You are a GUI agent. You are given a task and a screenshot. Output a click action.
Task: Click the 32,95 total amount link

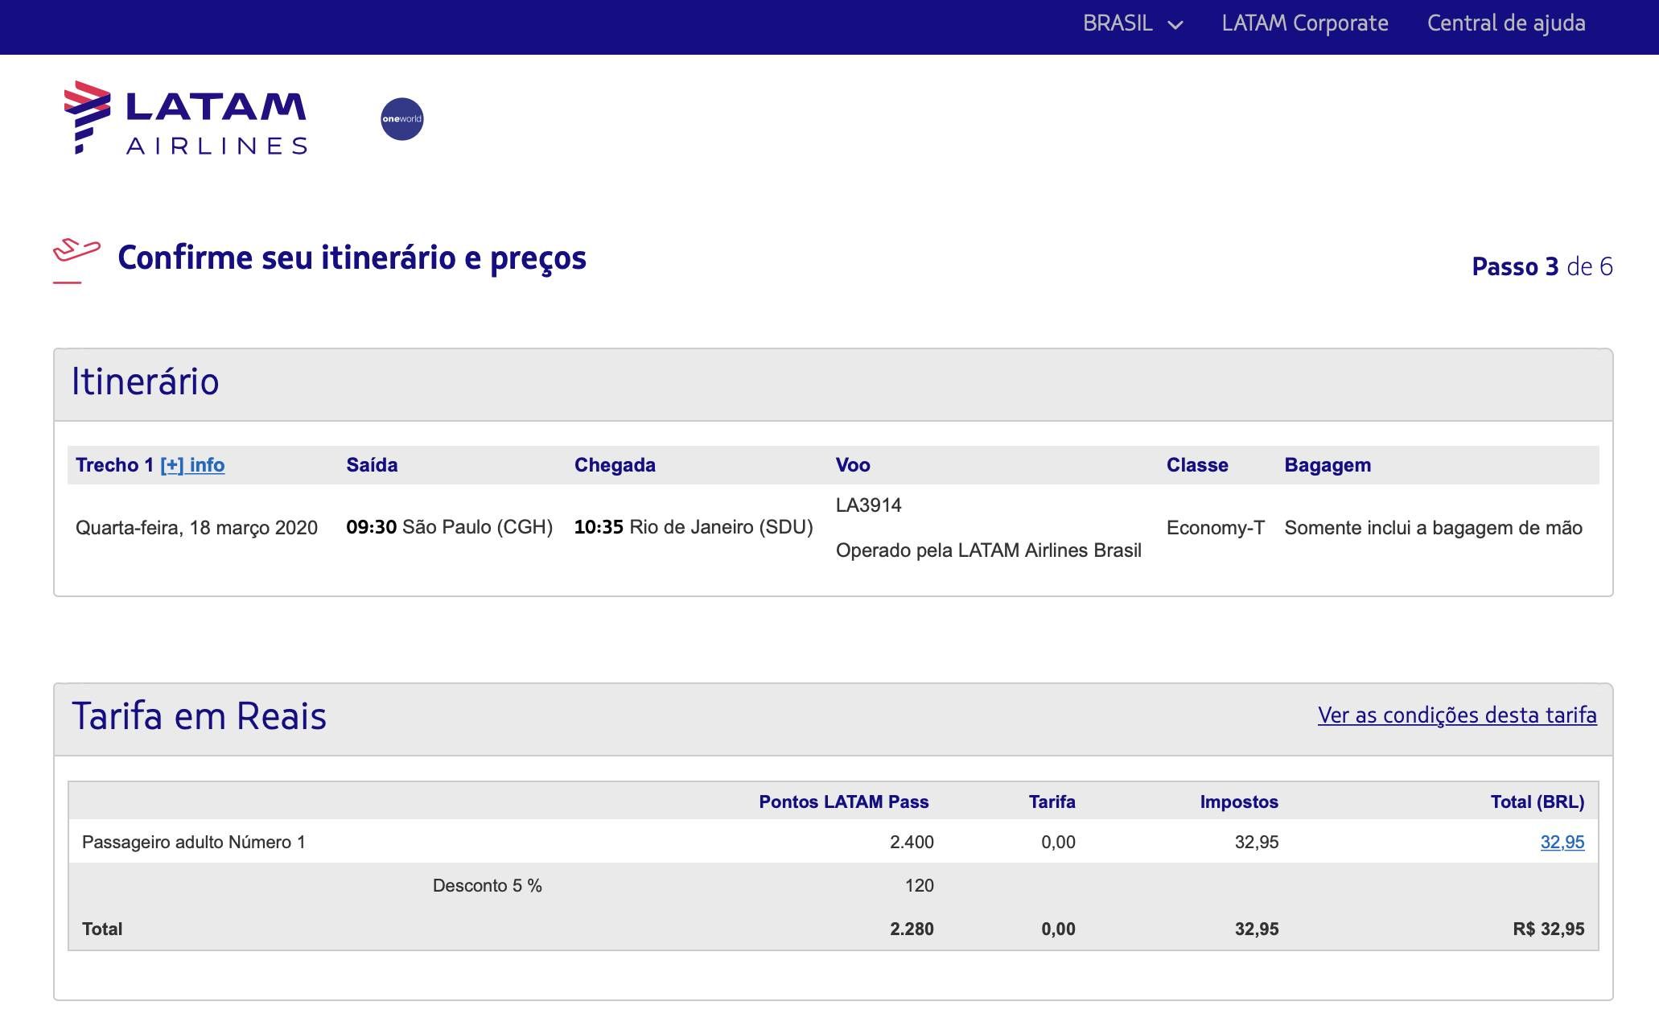1562,843
